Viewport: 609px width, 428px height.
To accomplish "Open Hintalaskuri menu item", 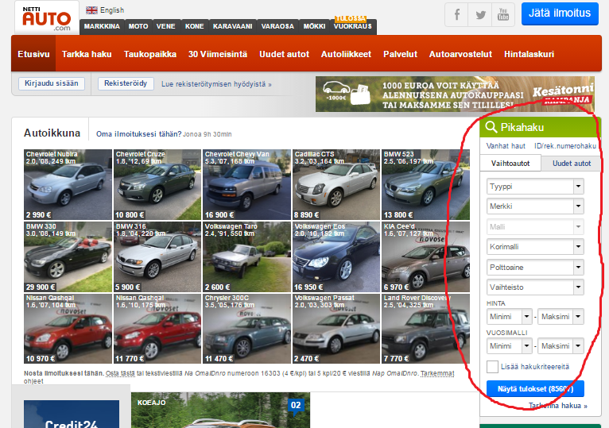I will 529,54.
